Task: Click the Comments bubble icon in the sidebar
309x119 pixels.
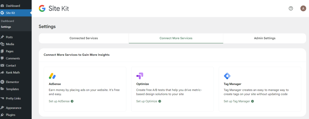Action: (x=2, y=58)
